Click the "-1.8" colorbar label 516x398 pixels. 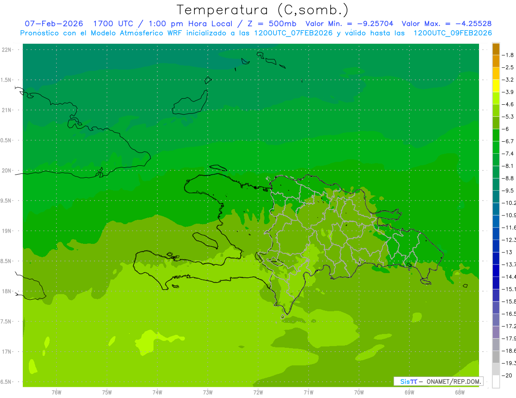pos(508,55)
